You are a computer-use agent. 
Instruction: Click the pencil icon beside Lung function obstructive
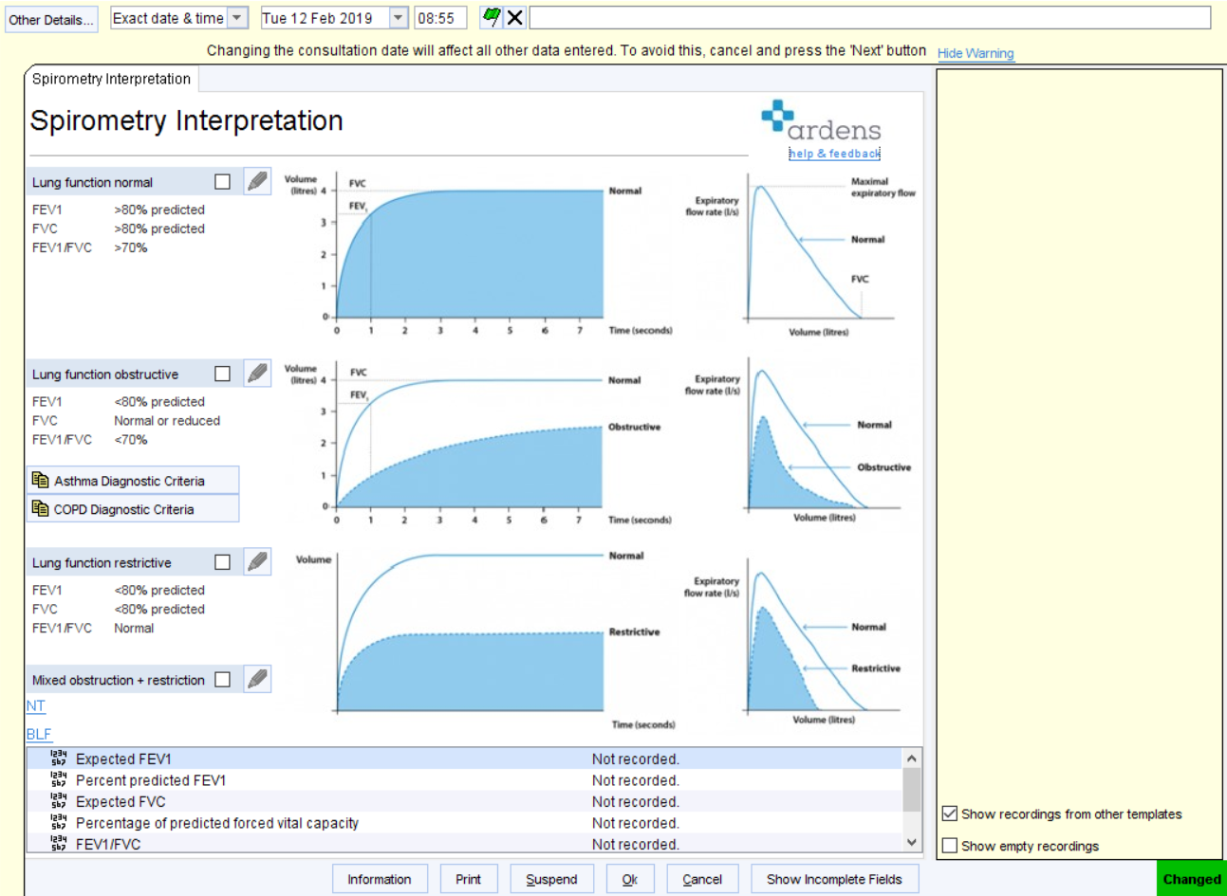(x=256, y=373)
